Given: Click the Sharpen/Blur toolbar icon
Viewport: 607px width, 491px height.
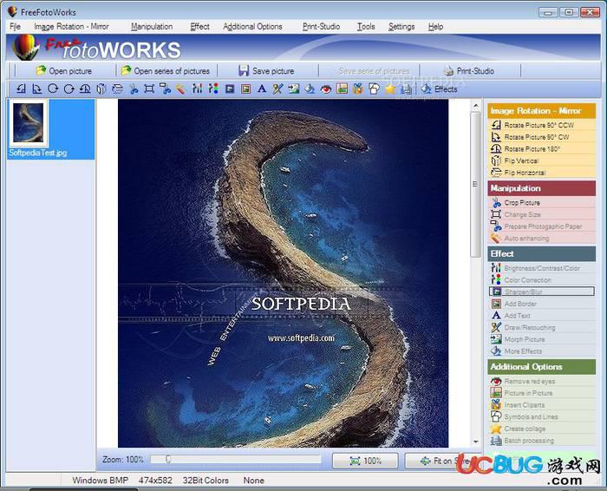Looking at the screenshot, I should pos(230,89).
